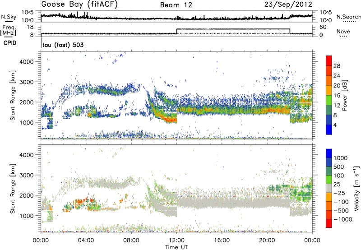Click the "Time UT" axis title
This screenshot has width=361, height=250.
tap(176, 247)
